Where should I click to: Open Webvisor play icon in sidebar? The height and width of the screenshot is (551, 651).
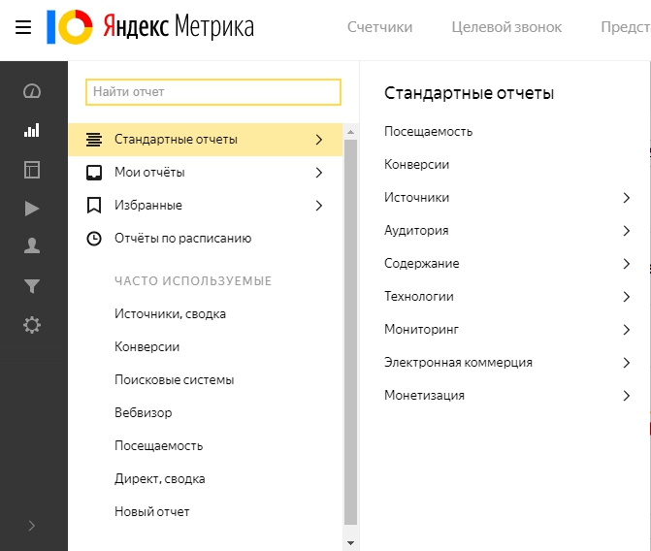click(32, 208)
